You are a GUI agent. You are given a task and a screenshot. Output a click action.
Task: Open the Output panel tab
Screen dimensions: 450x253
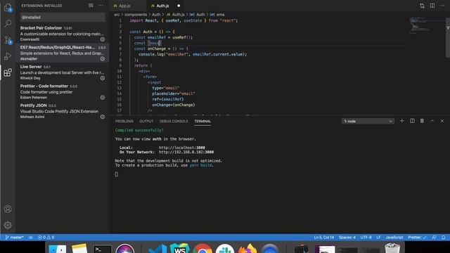(x=146, y=122)
